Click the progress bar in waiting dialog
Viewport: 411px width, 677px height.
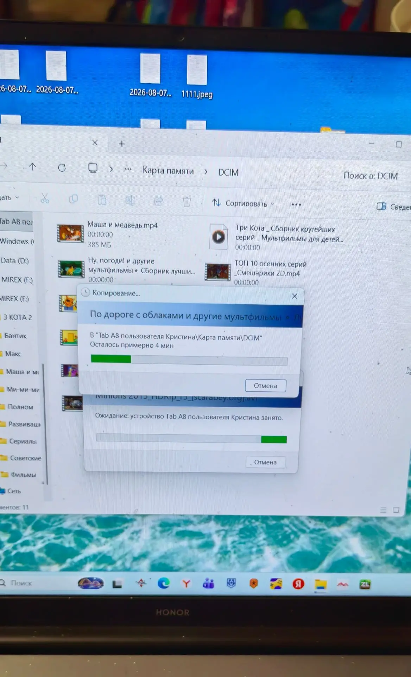click(191, 439)
